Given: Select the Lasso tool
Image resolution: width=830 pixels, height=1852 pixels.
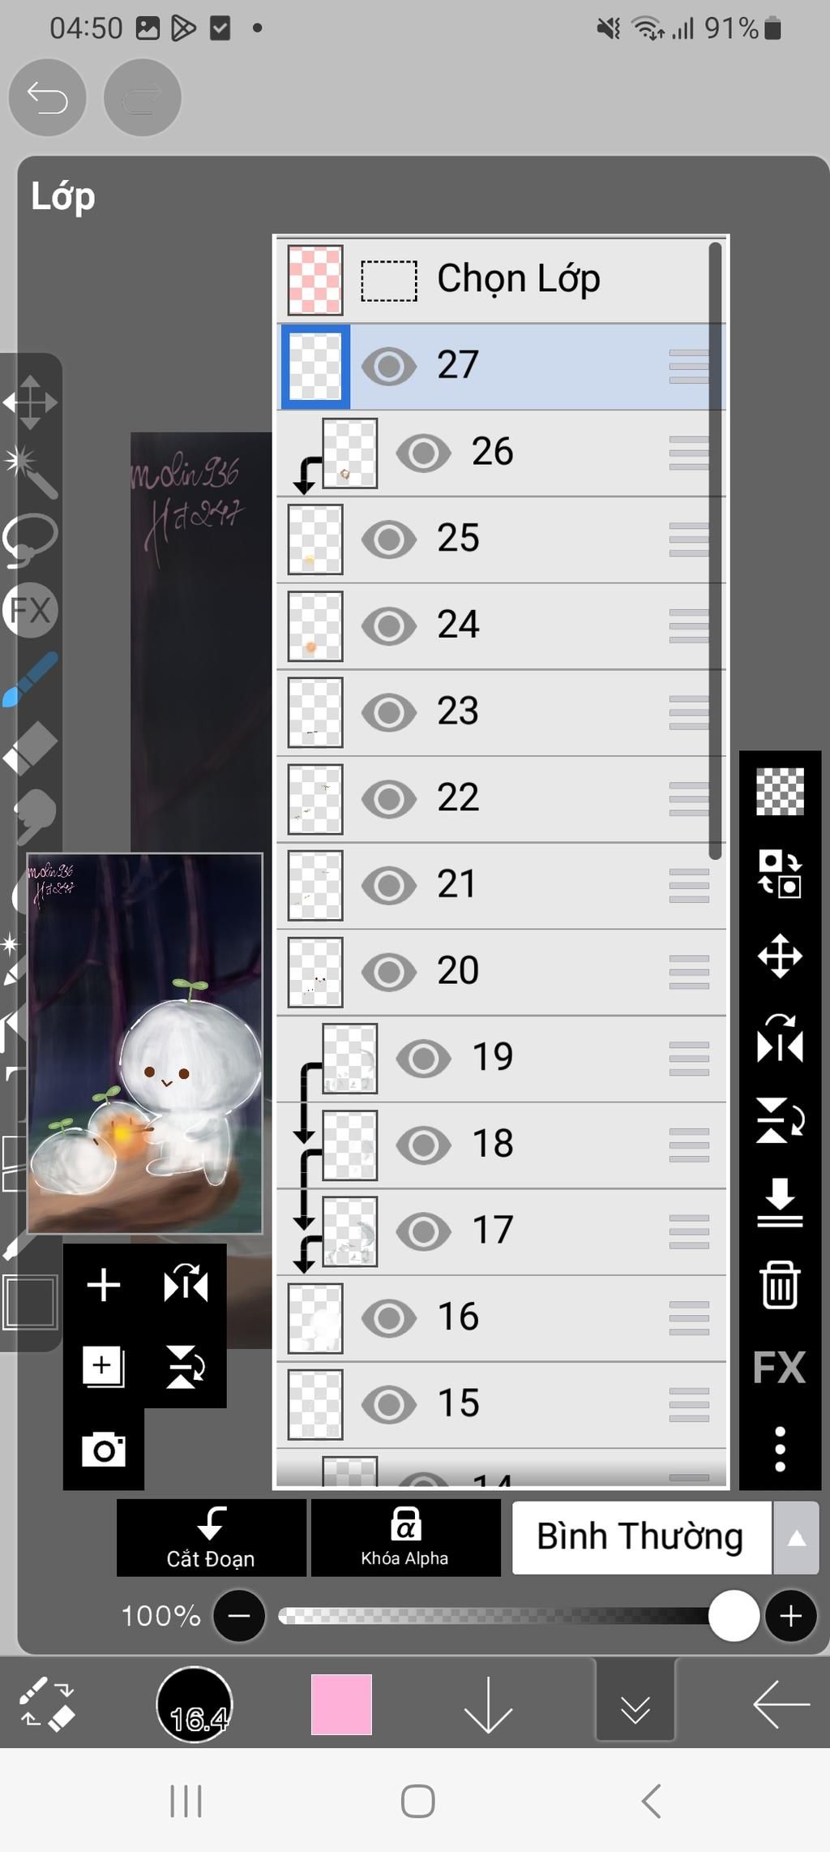Looking at the screenshot, I should point(30,540).
